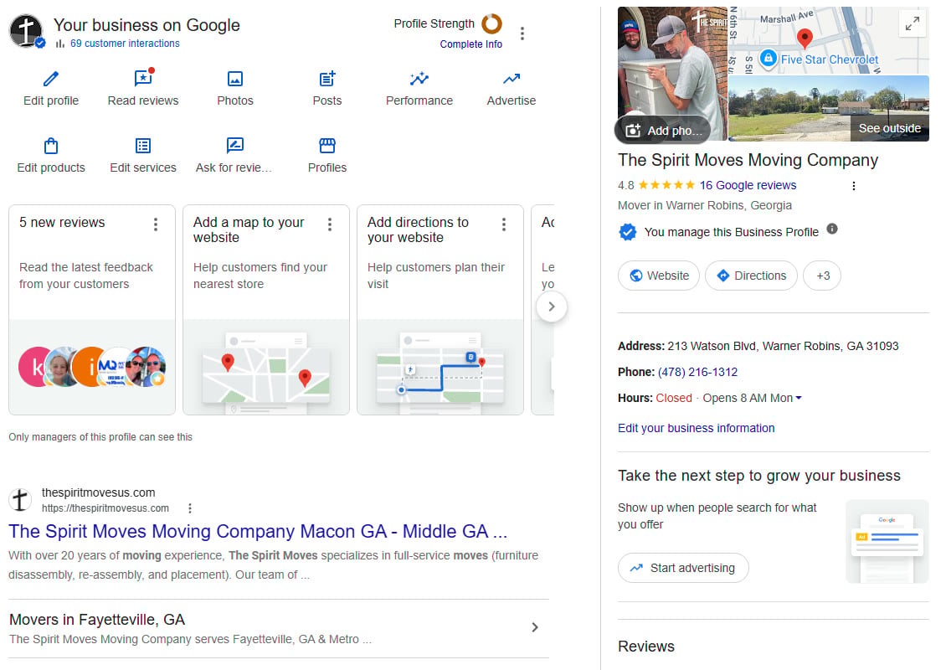Open the 5 new reviews card
Viewport: 946px width, 670px height.
92,310
